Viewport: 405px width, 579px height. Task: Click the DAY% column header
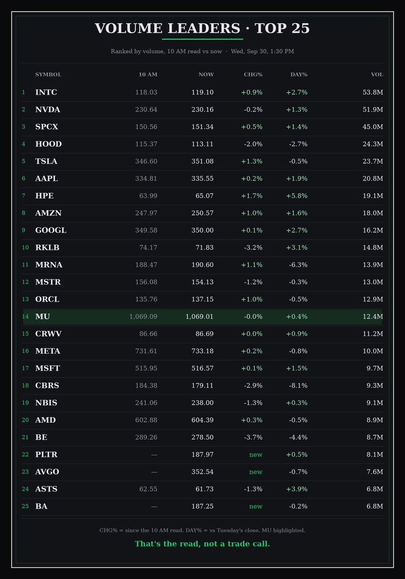coord(299,74)
